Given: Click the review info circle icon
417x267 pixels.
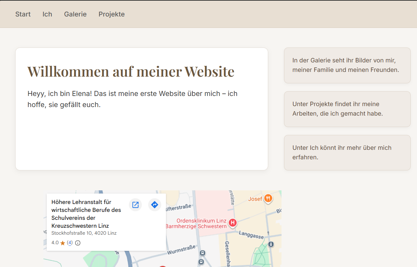Looking at the screenshot, I should pyautogui.click(x=78, y=243).
